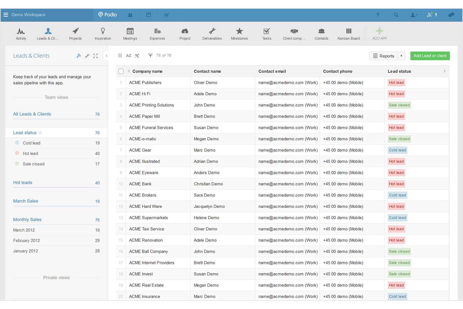Image resolution: width=463 pixels, height=309 pixels.
Task: Open the ACME Bank row
Action: (282, 184)
